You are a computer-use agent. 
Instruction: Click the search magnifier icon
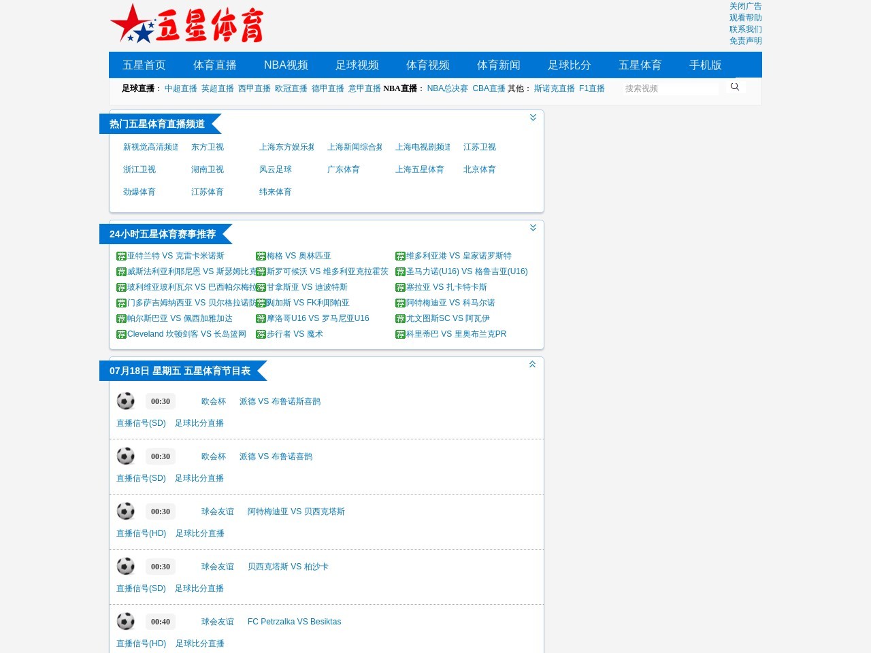tap(734, 86)
